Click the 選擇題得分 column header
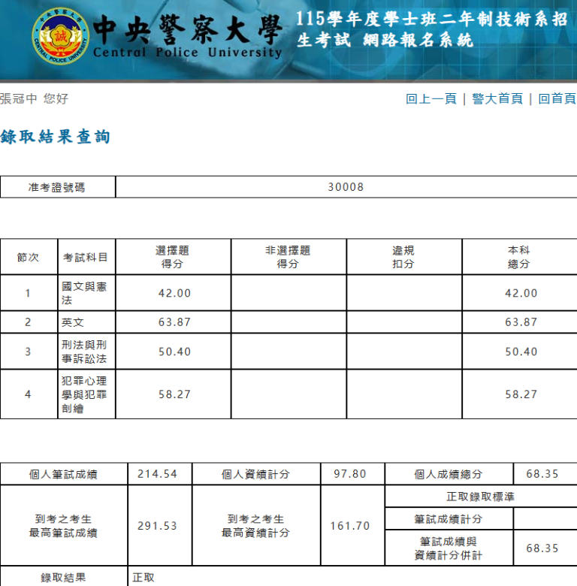The image size is (577, 586). (173, 257)
